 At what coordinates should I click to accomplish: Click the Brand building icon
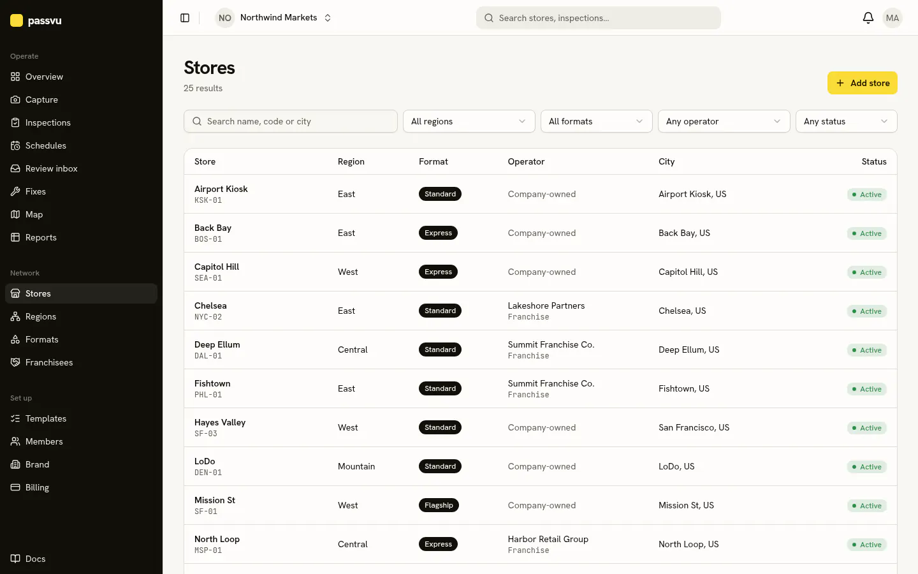[15, 464]
